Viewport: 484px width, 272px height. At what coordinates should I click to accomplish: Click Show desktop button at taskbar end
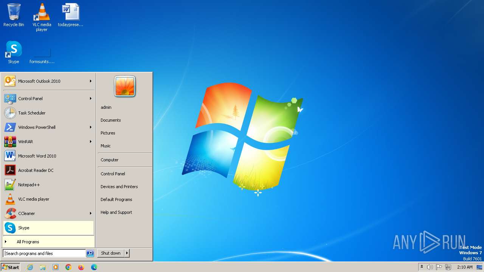click(479, 267)
